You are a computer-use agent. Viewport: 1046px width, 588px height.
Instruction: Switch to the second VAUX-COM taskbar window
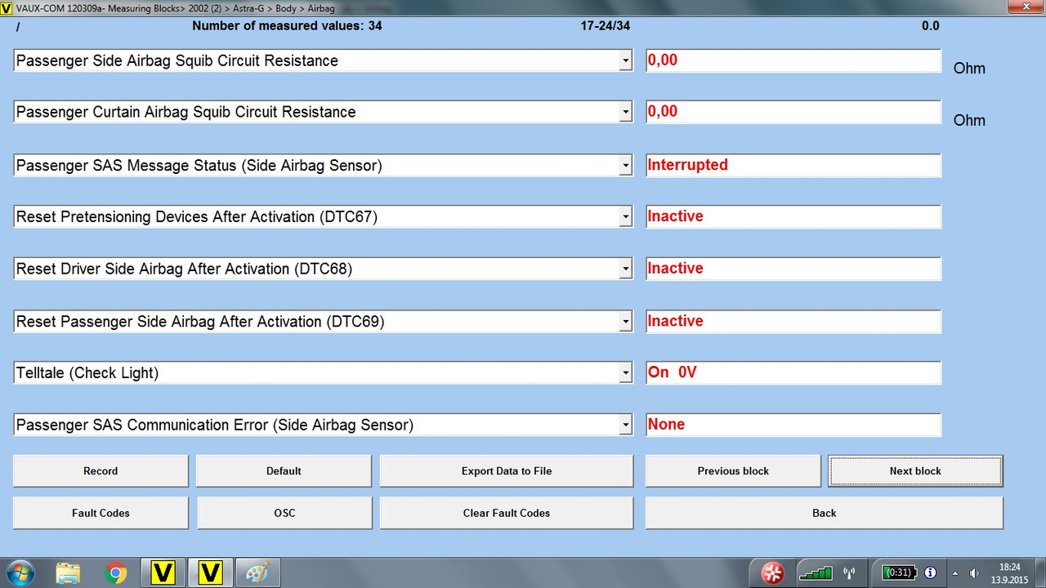point(210,573)
